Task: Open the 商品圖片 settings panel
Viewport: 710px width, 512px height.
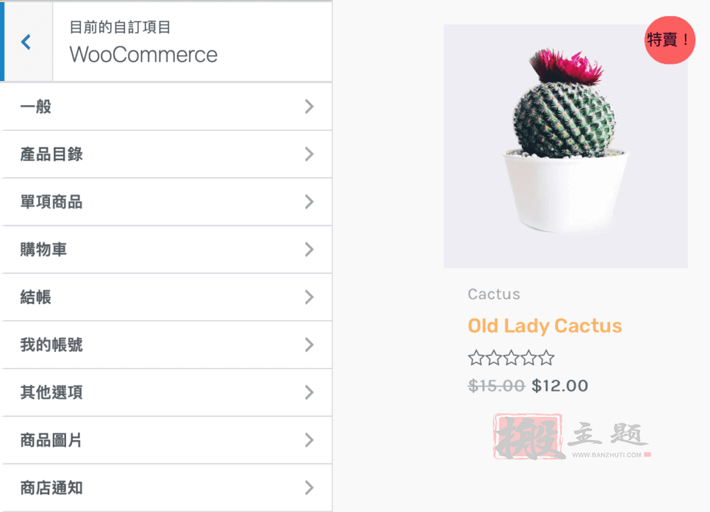Action: point(166,440)
